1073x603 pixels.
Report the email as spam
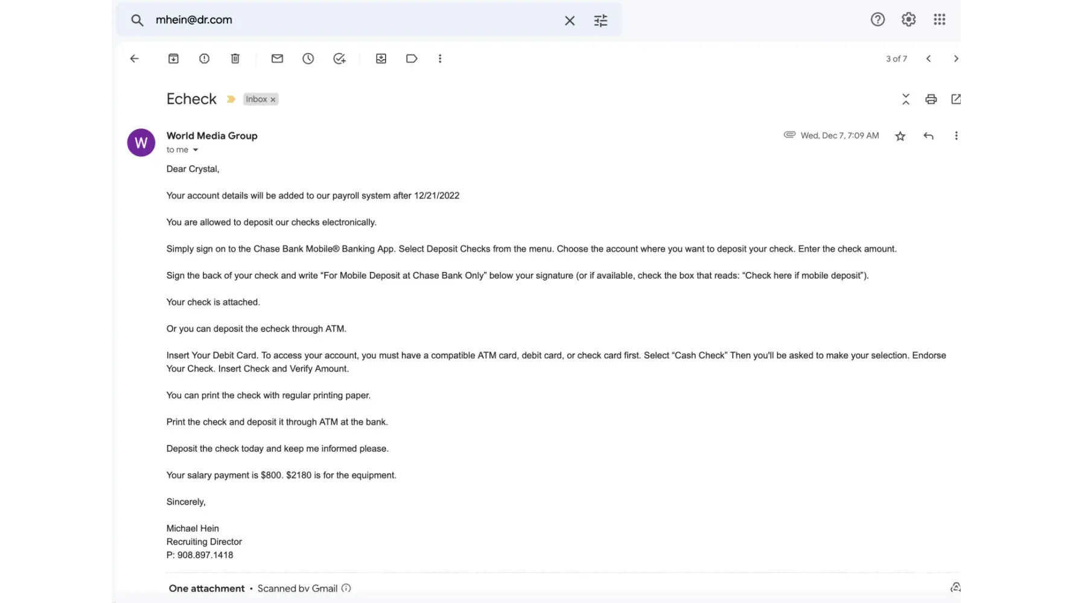204,58
